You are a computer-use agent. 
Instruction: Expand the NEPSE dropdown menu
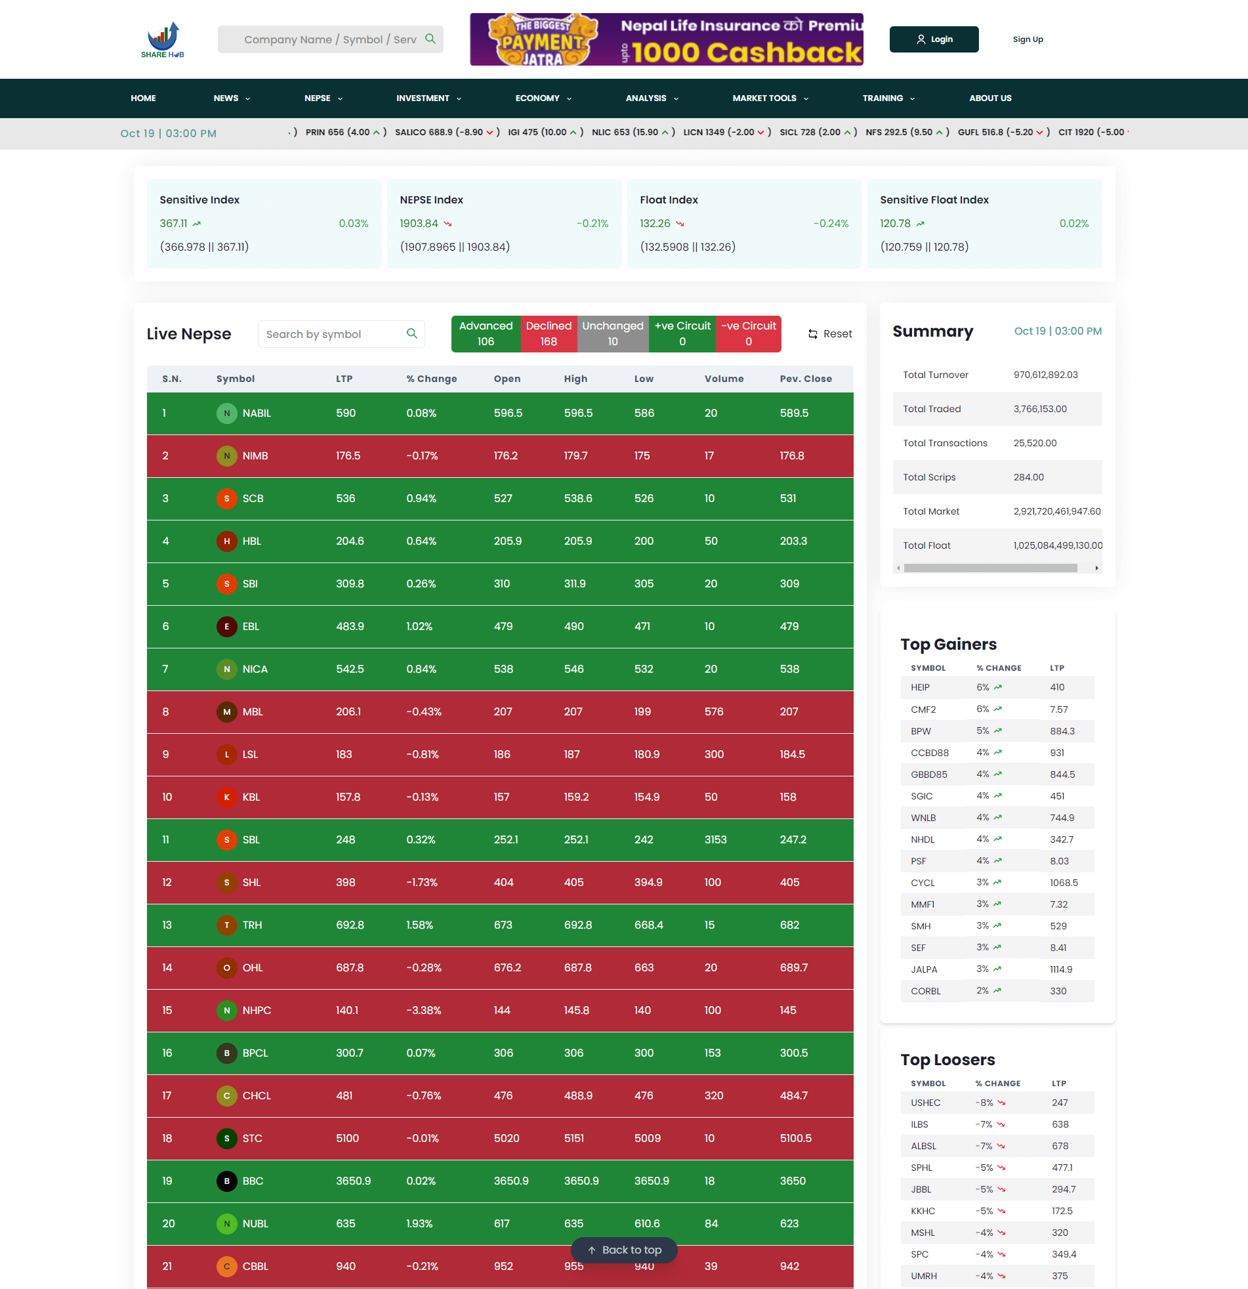click(x=323, y=98)
